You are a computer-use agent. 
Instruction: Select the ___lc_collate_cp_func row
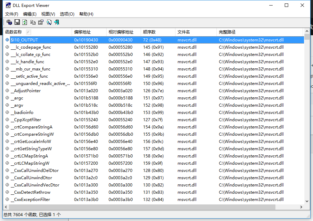click(153, 55)
